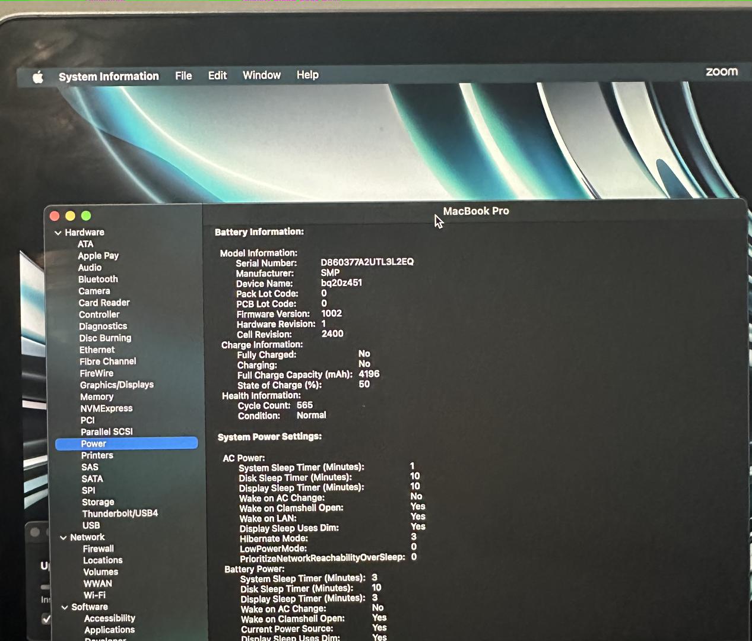
Task: Click the System Power Settings heading
Action: (x=269, y=437)
